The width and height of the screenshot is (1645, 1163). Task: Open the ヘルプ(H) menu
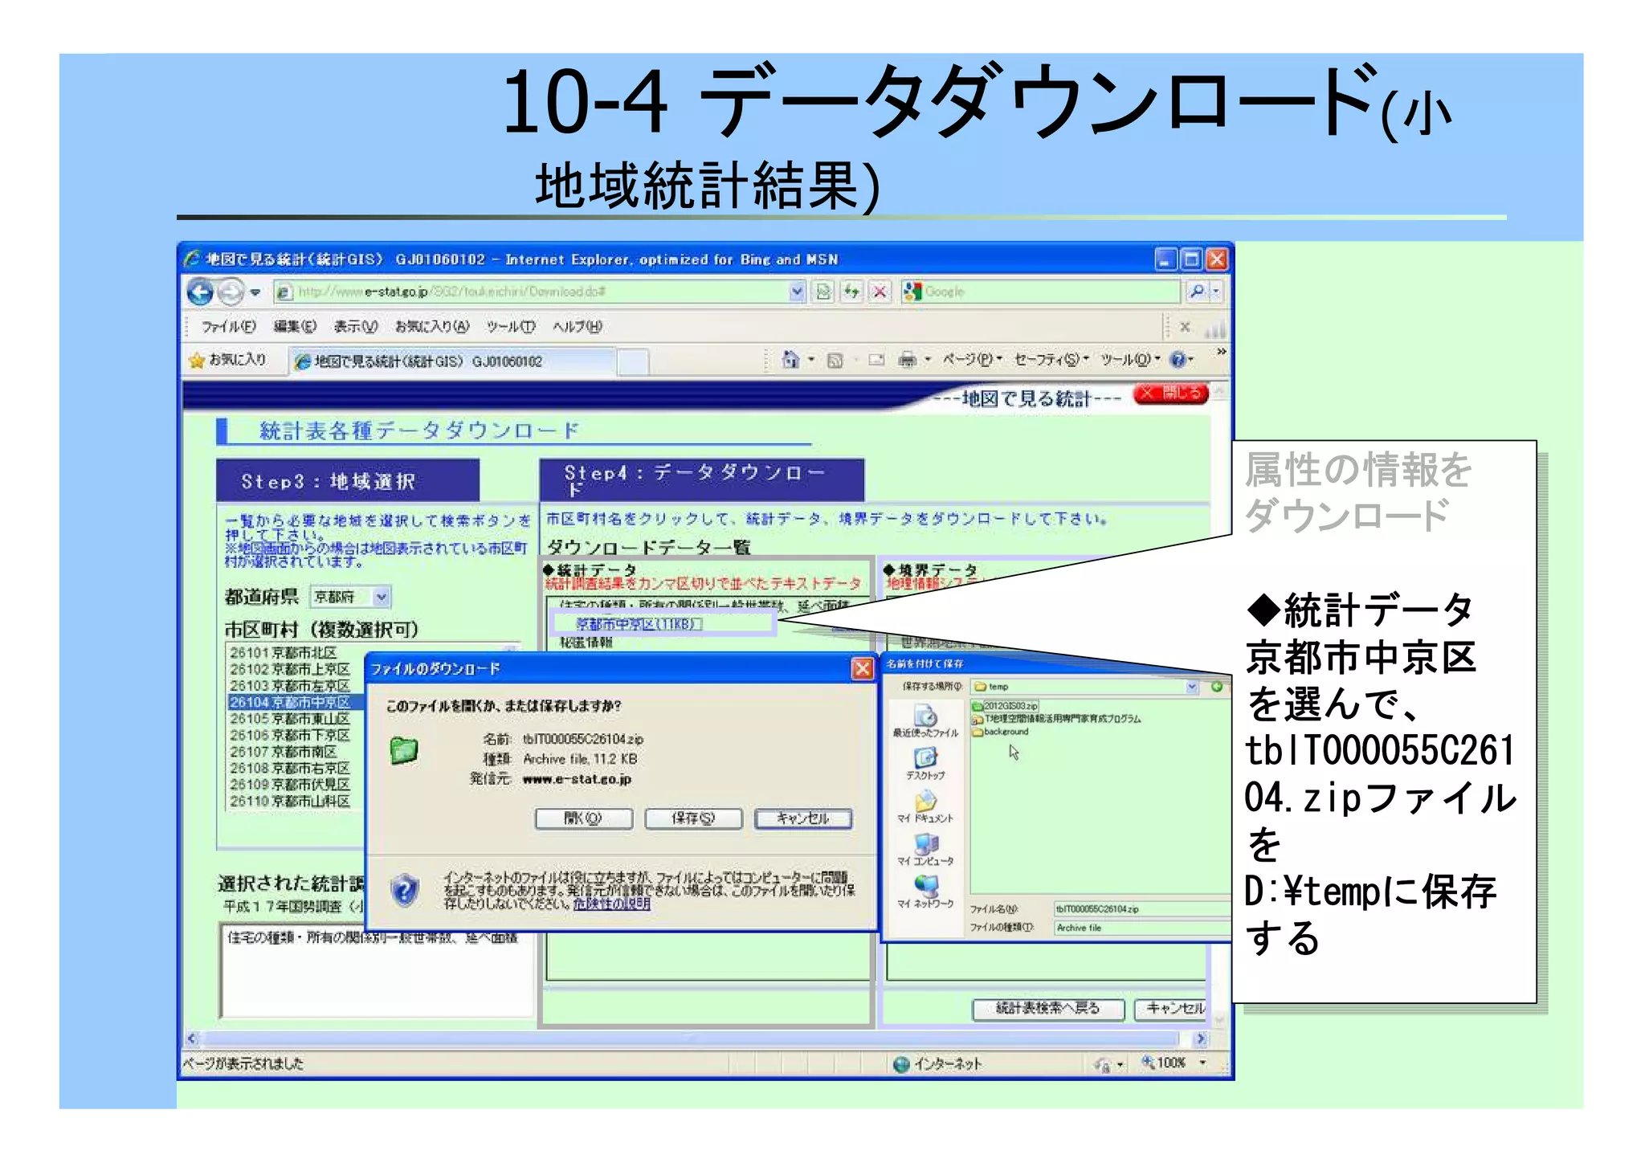point(577,327)
